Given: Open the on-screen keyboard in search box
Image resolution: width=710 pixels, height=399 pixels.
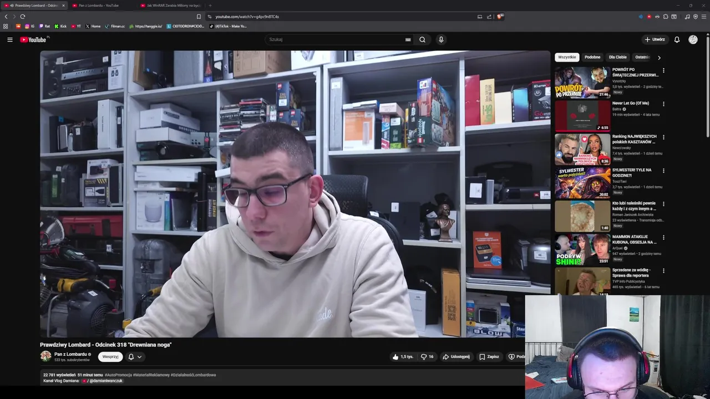Looking at the screenshot, I should [408, 39].
